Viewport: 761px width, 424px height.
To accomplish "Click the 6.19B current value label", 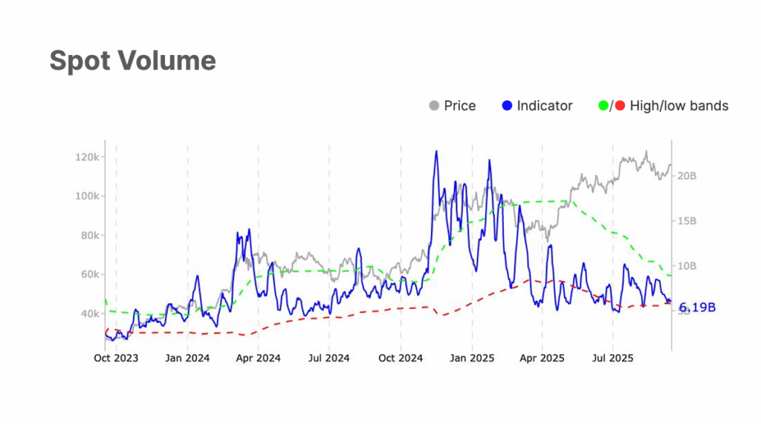I will [x=696, y=307].
